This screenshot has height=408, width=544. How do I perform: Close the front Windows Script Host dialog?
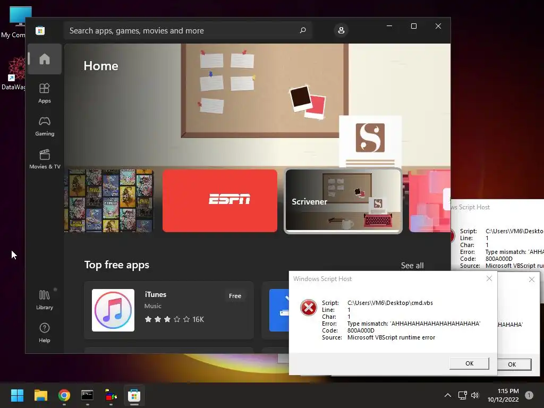(489, 278)
